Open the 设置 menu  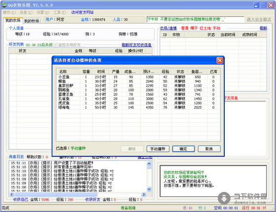[43, 12]
